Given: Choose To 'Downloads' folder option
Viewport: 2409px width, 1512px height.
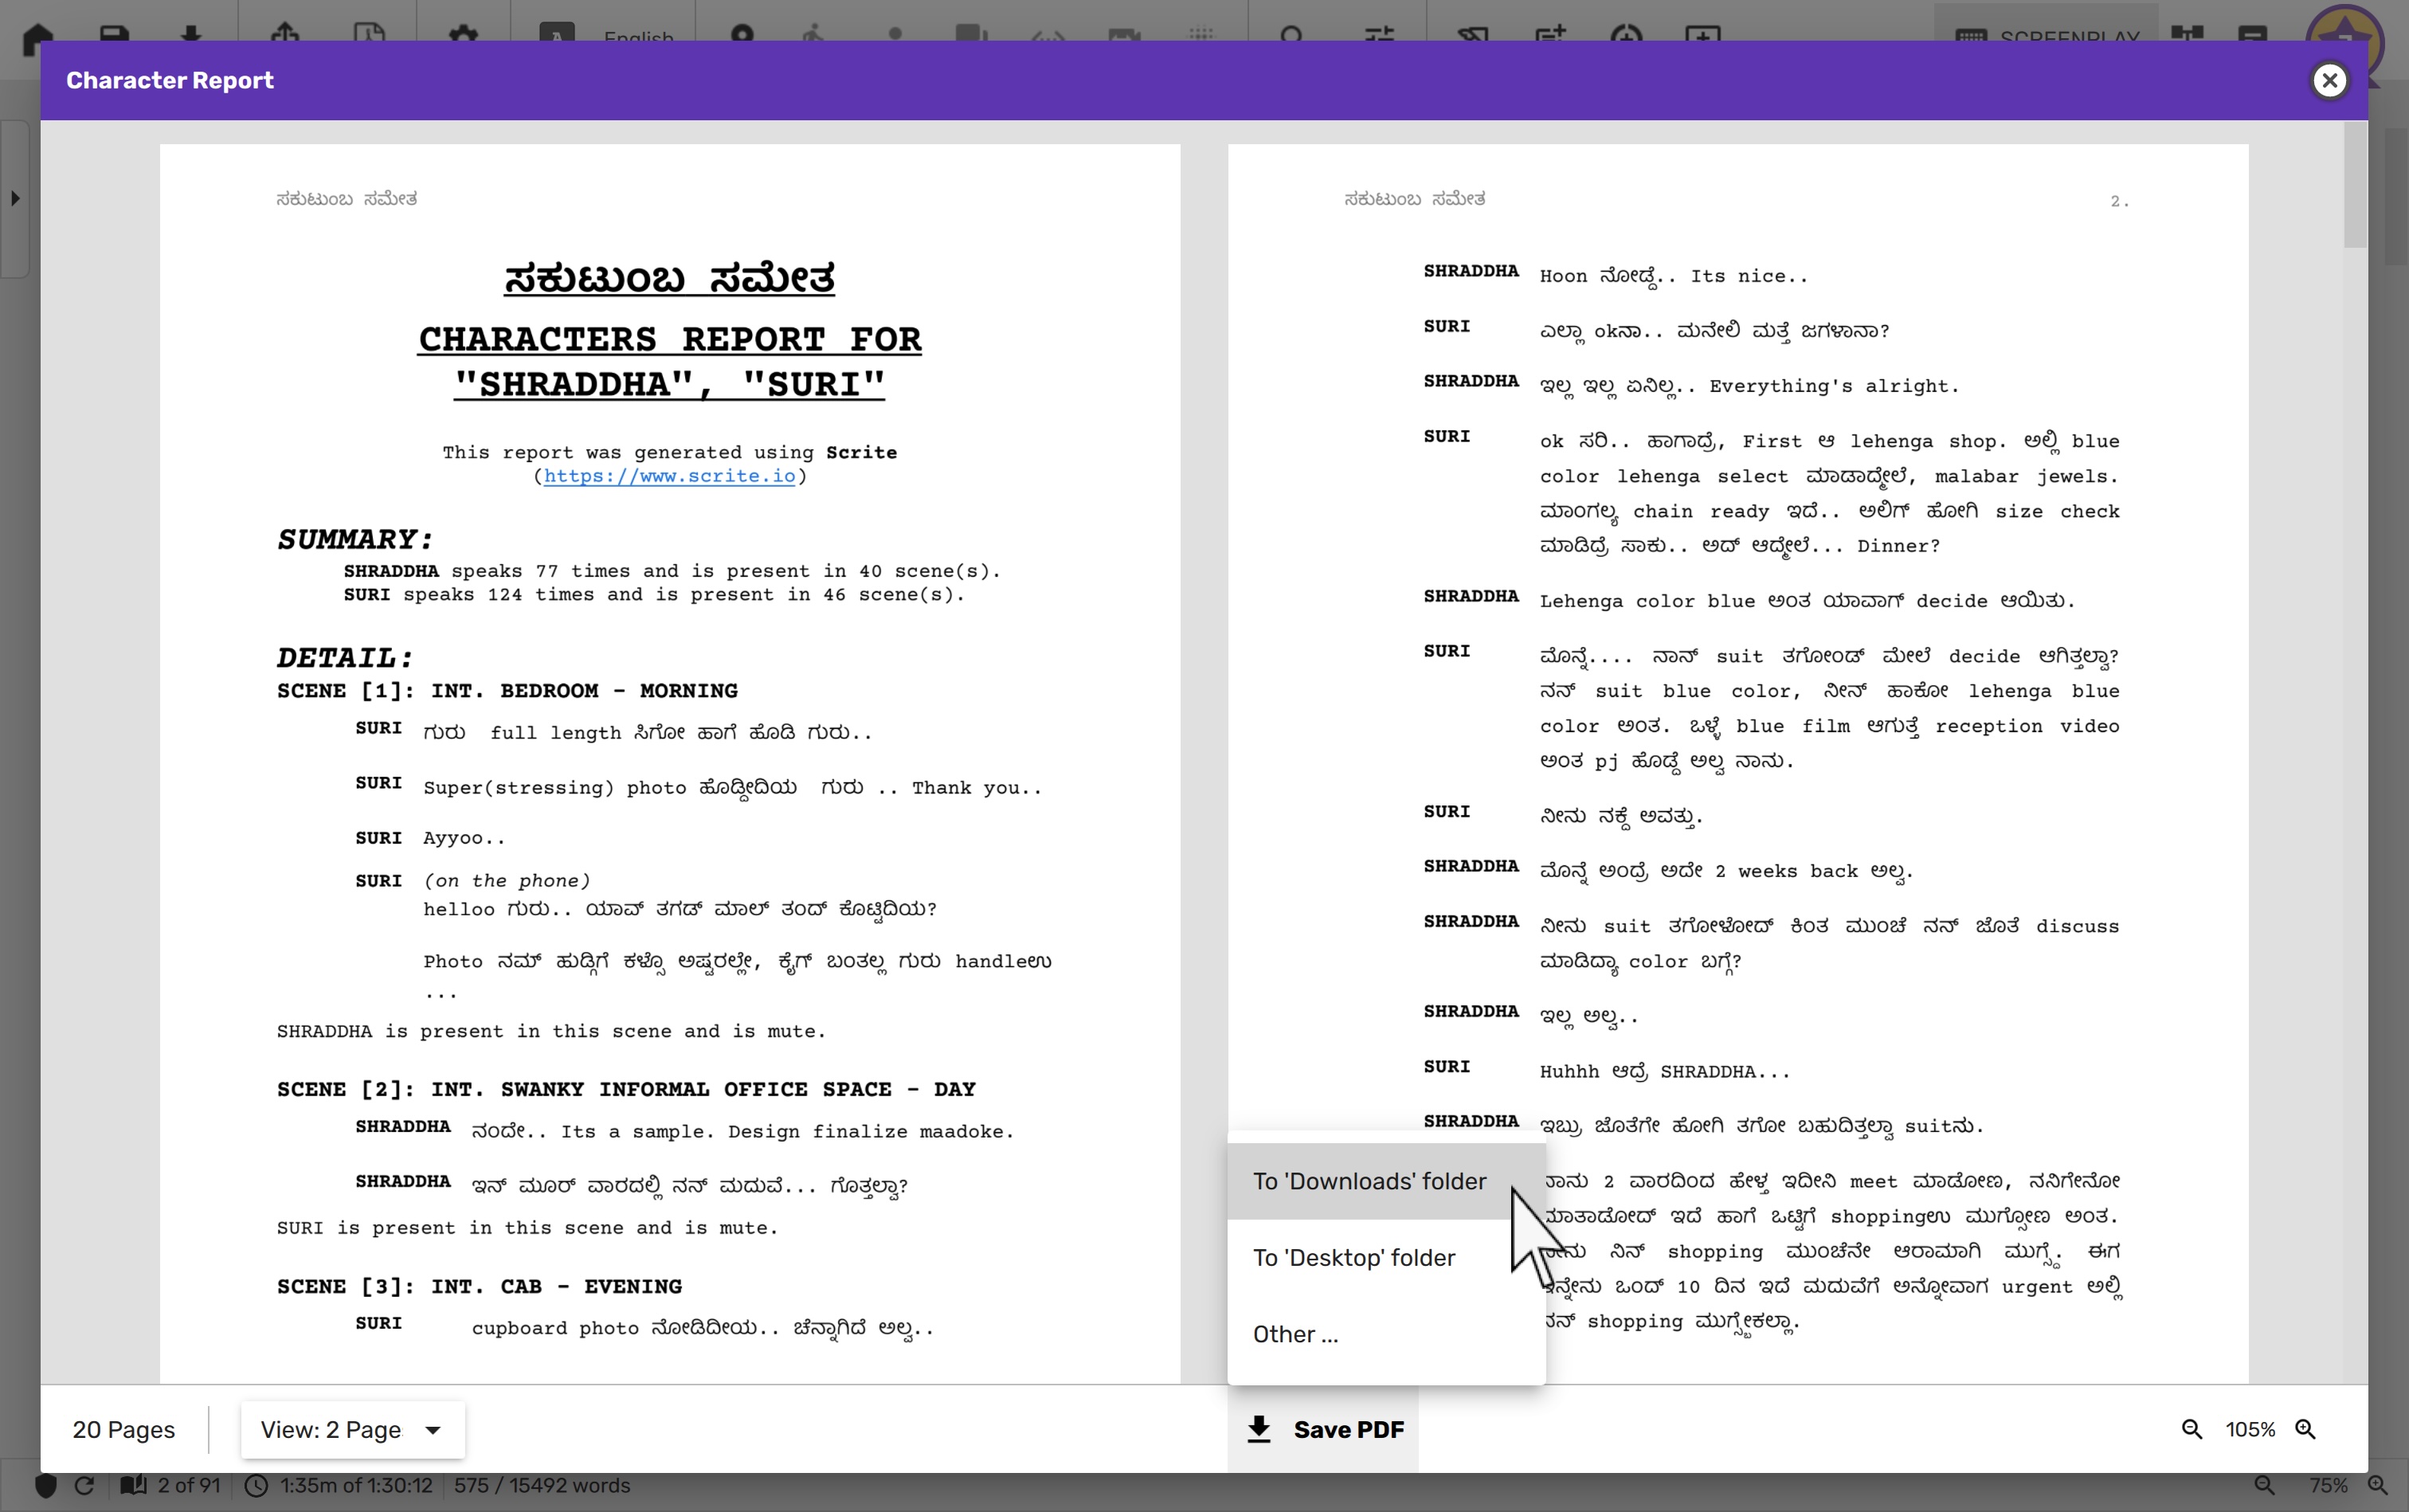Looking at the screenshot, I should [1369, 1181].
